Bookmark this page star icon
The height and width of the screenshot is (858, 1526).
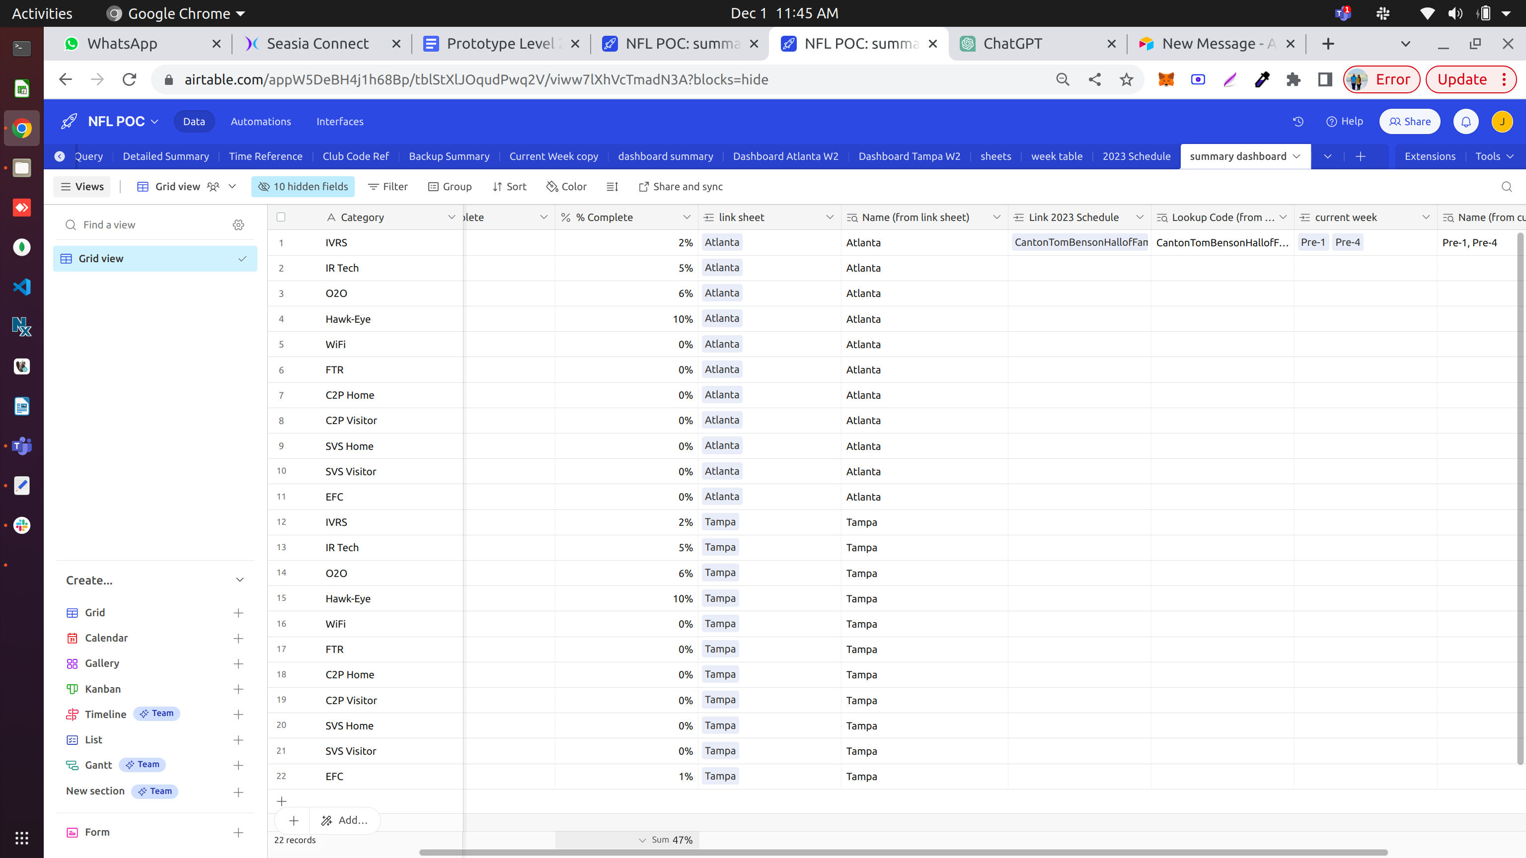point(1126,79)
